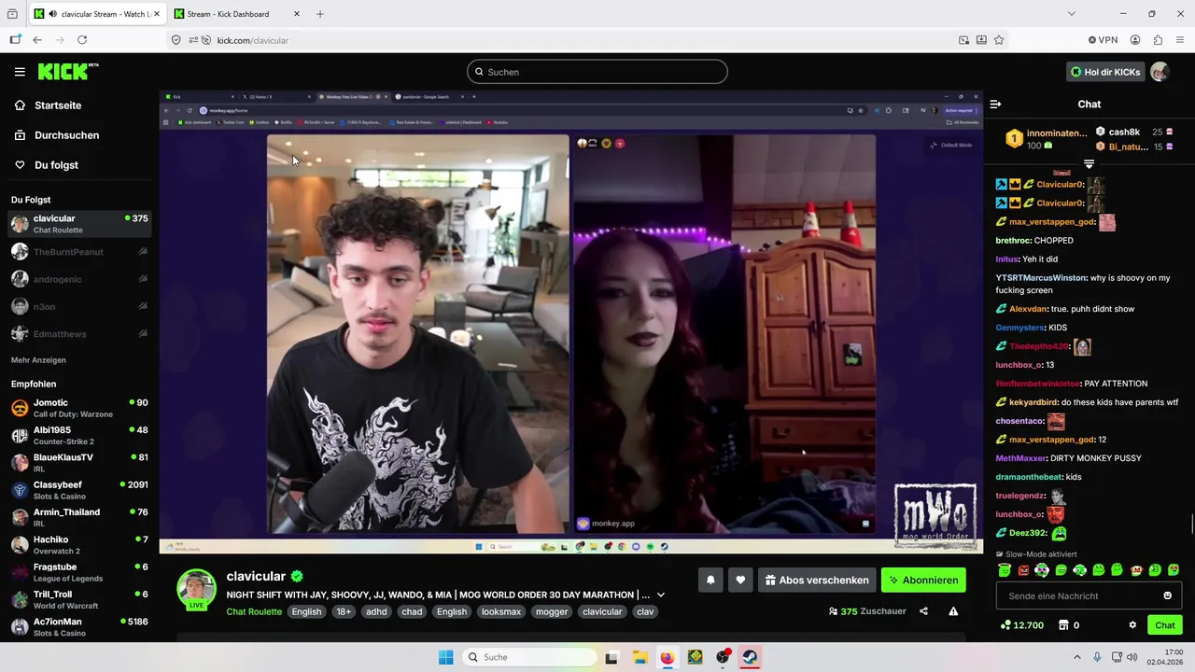Report the stream with the warning triangle icon
The image size is (1195, 672).
pos(953,611)
